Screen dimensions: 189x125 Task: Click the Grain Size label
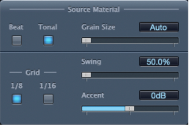pyautogui.click(x=98, y=27)
